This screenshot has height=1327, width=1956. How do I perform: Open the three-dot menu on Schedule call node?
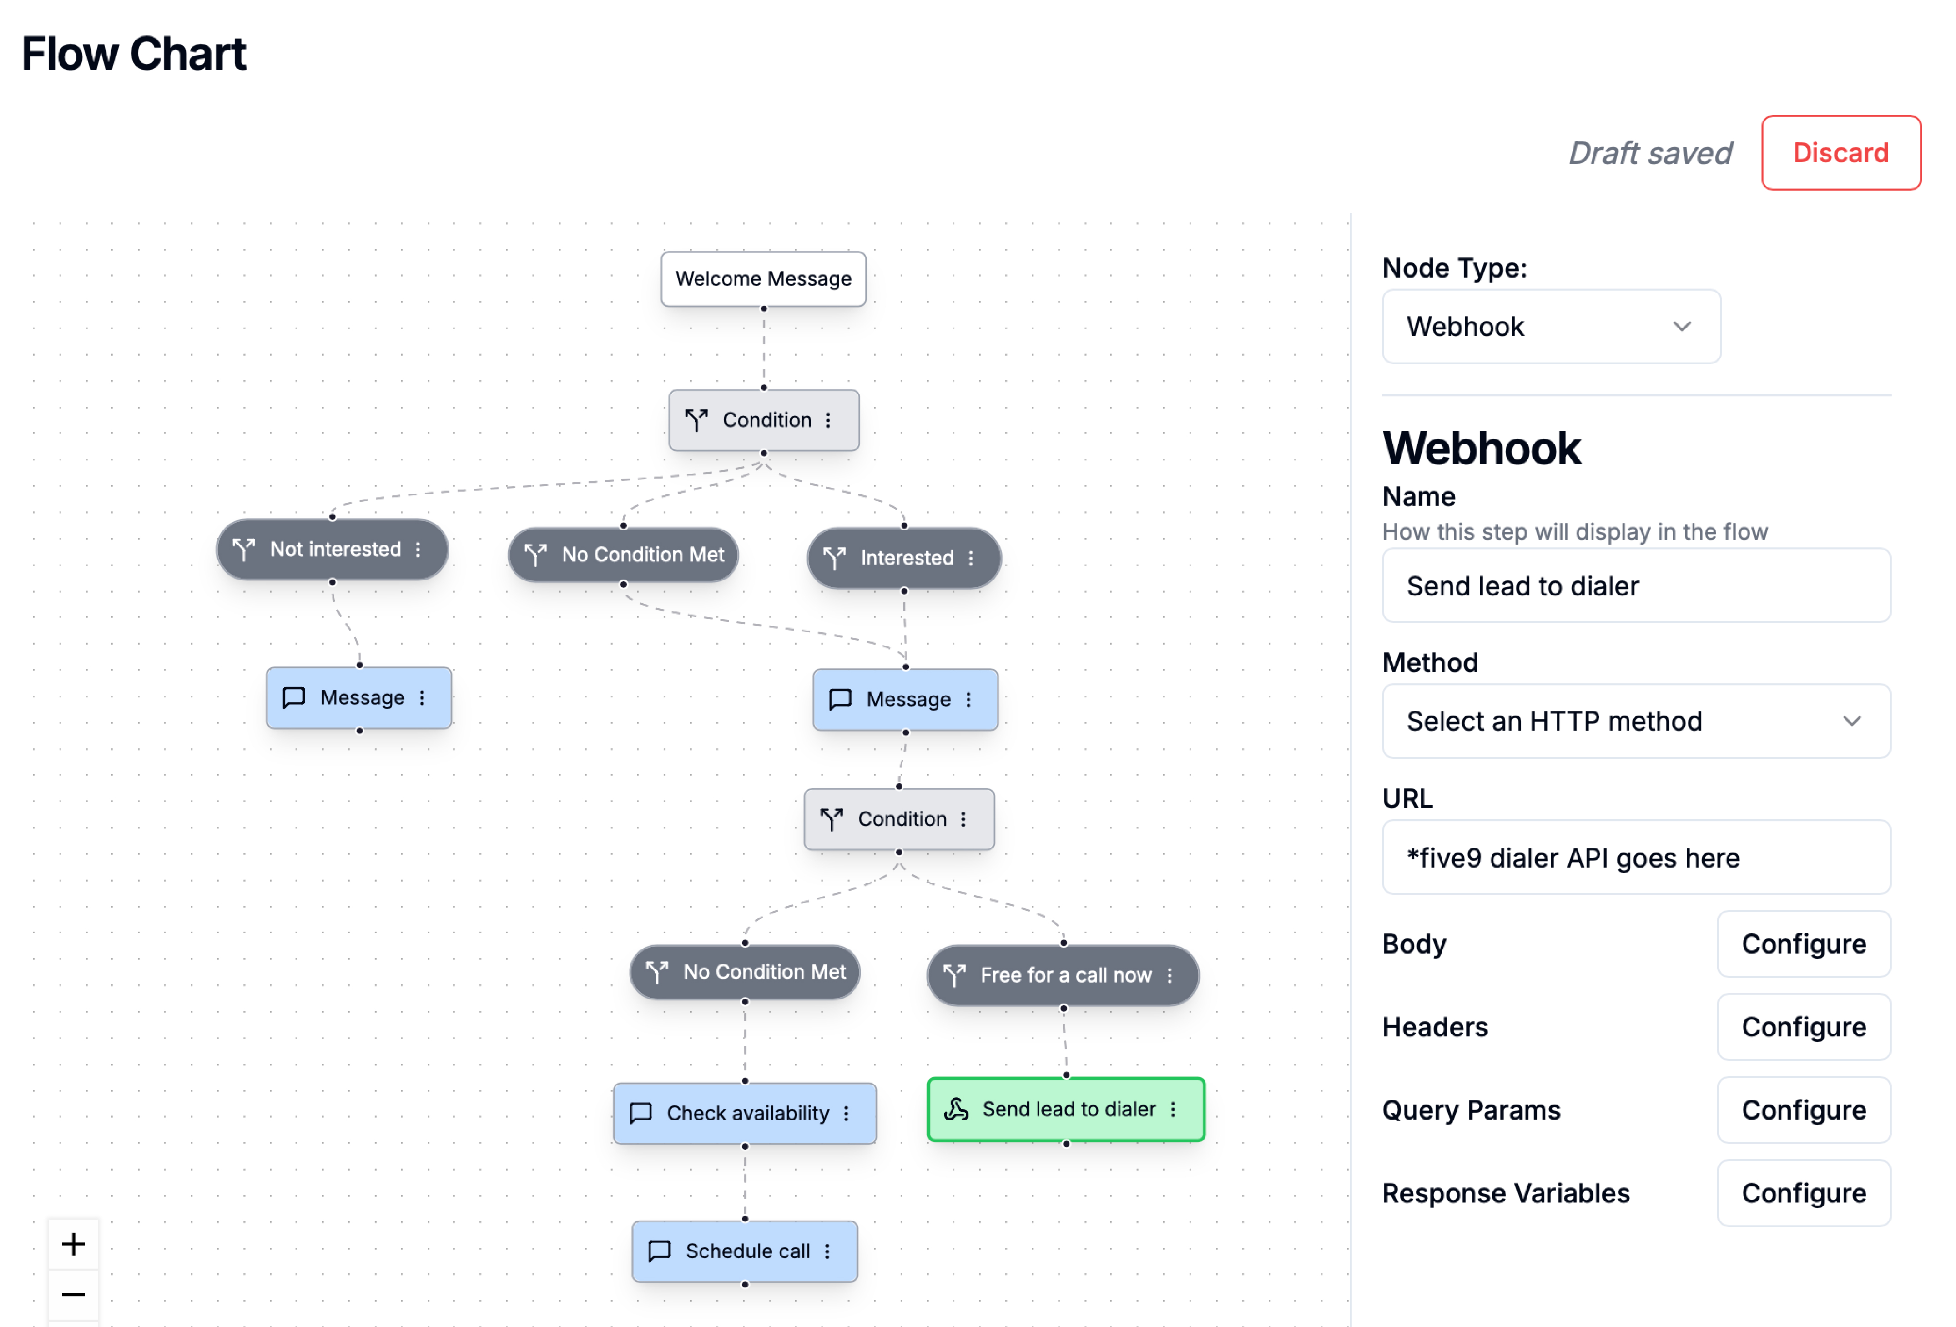coord(827,1251)
